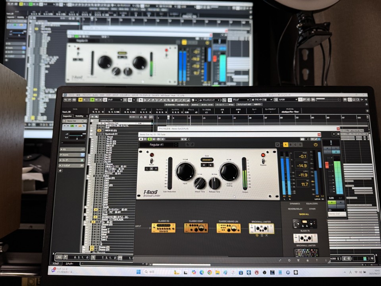Open the クオンタイズ preset dropdown
381x286 pixels.
pos(262,100)
